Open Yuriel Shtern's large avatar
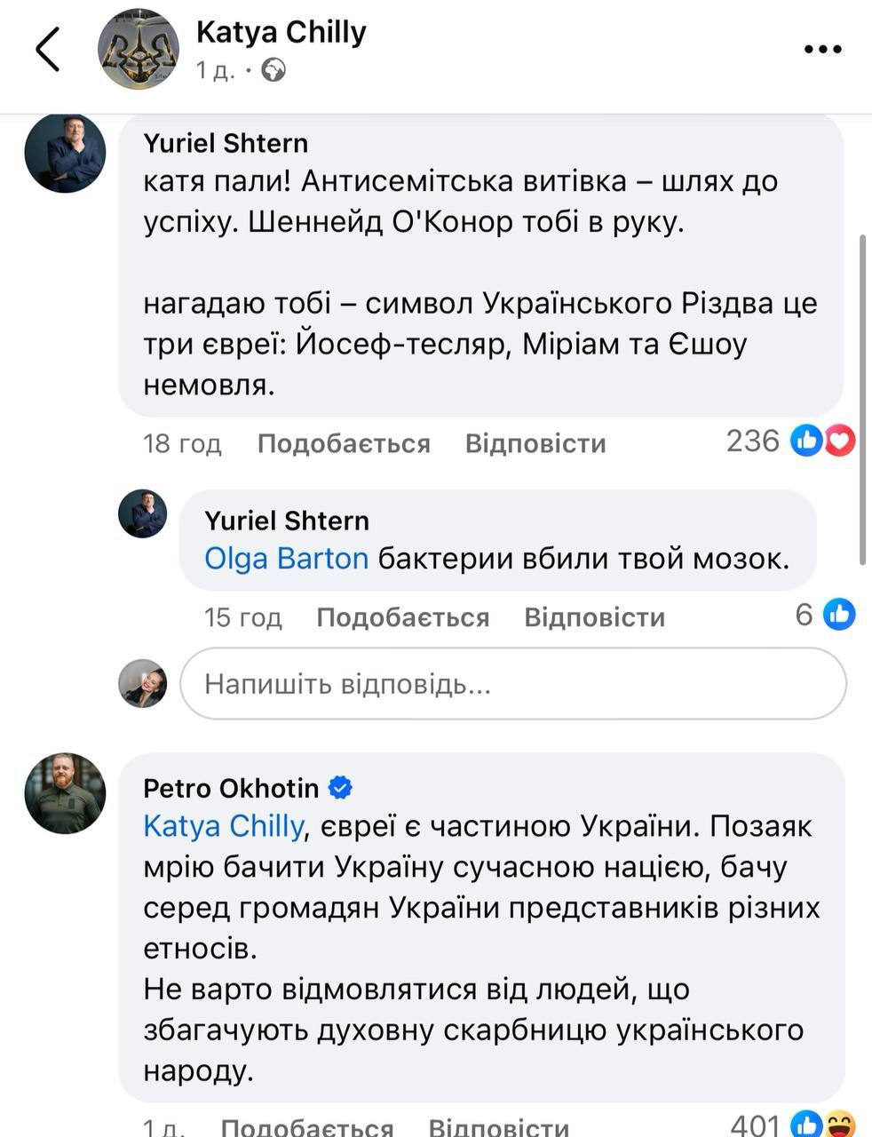This screenshot has width=872, height=1137. (65, 153)
